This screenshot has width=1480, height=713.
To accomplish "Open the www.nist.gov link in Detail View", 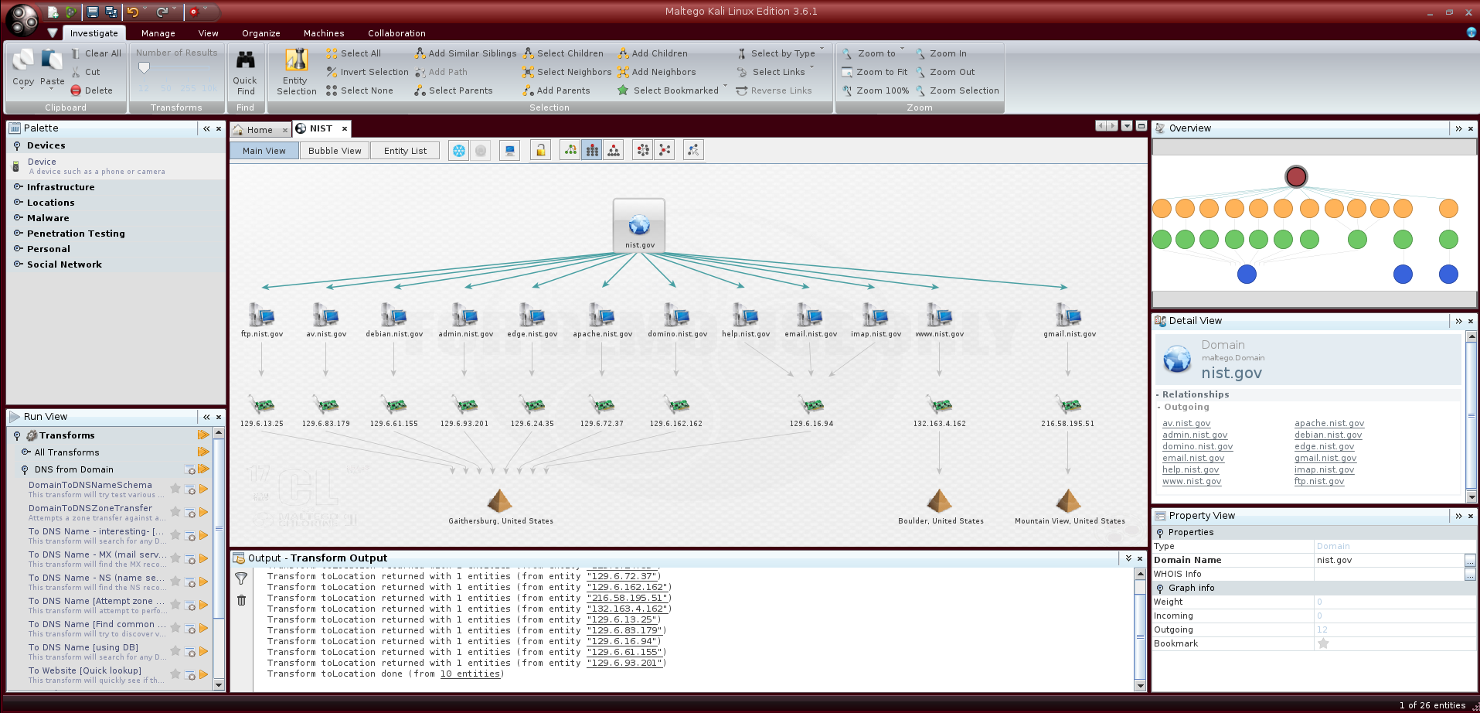I will (x=1192, y=482).
